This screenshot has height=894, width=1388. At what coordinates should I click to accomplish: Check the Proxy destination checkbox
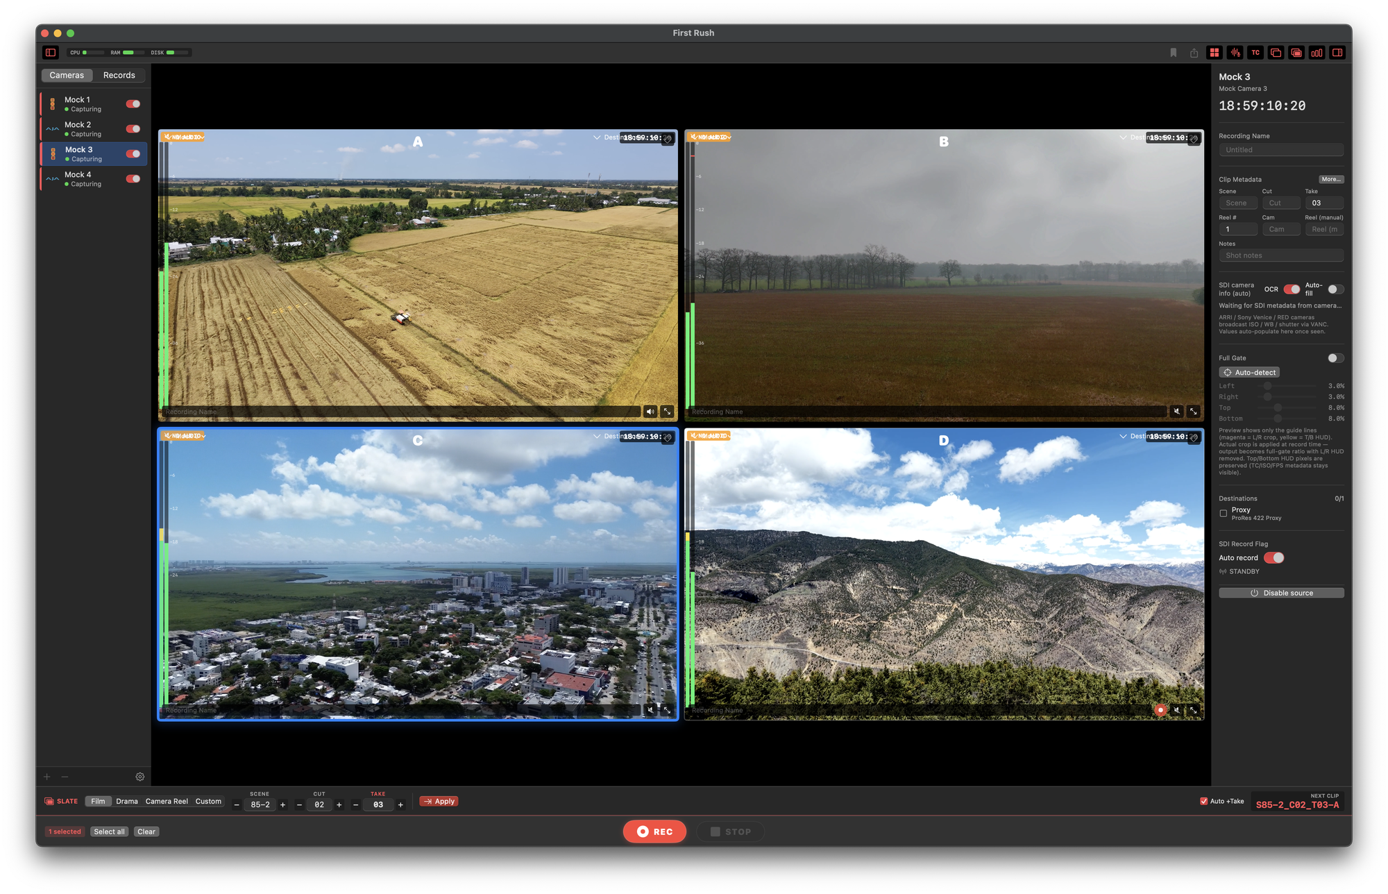(1224, 514)
